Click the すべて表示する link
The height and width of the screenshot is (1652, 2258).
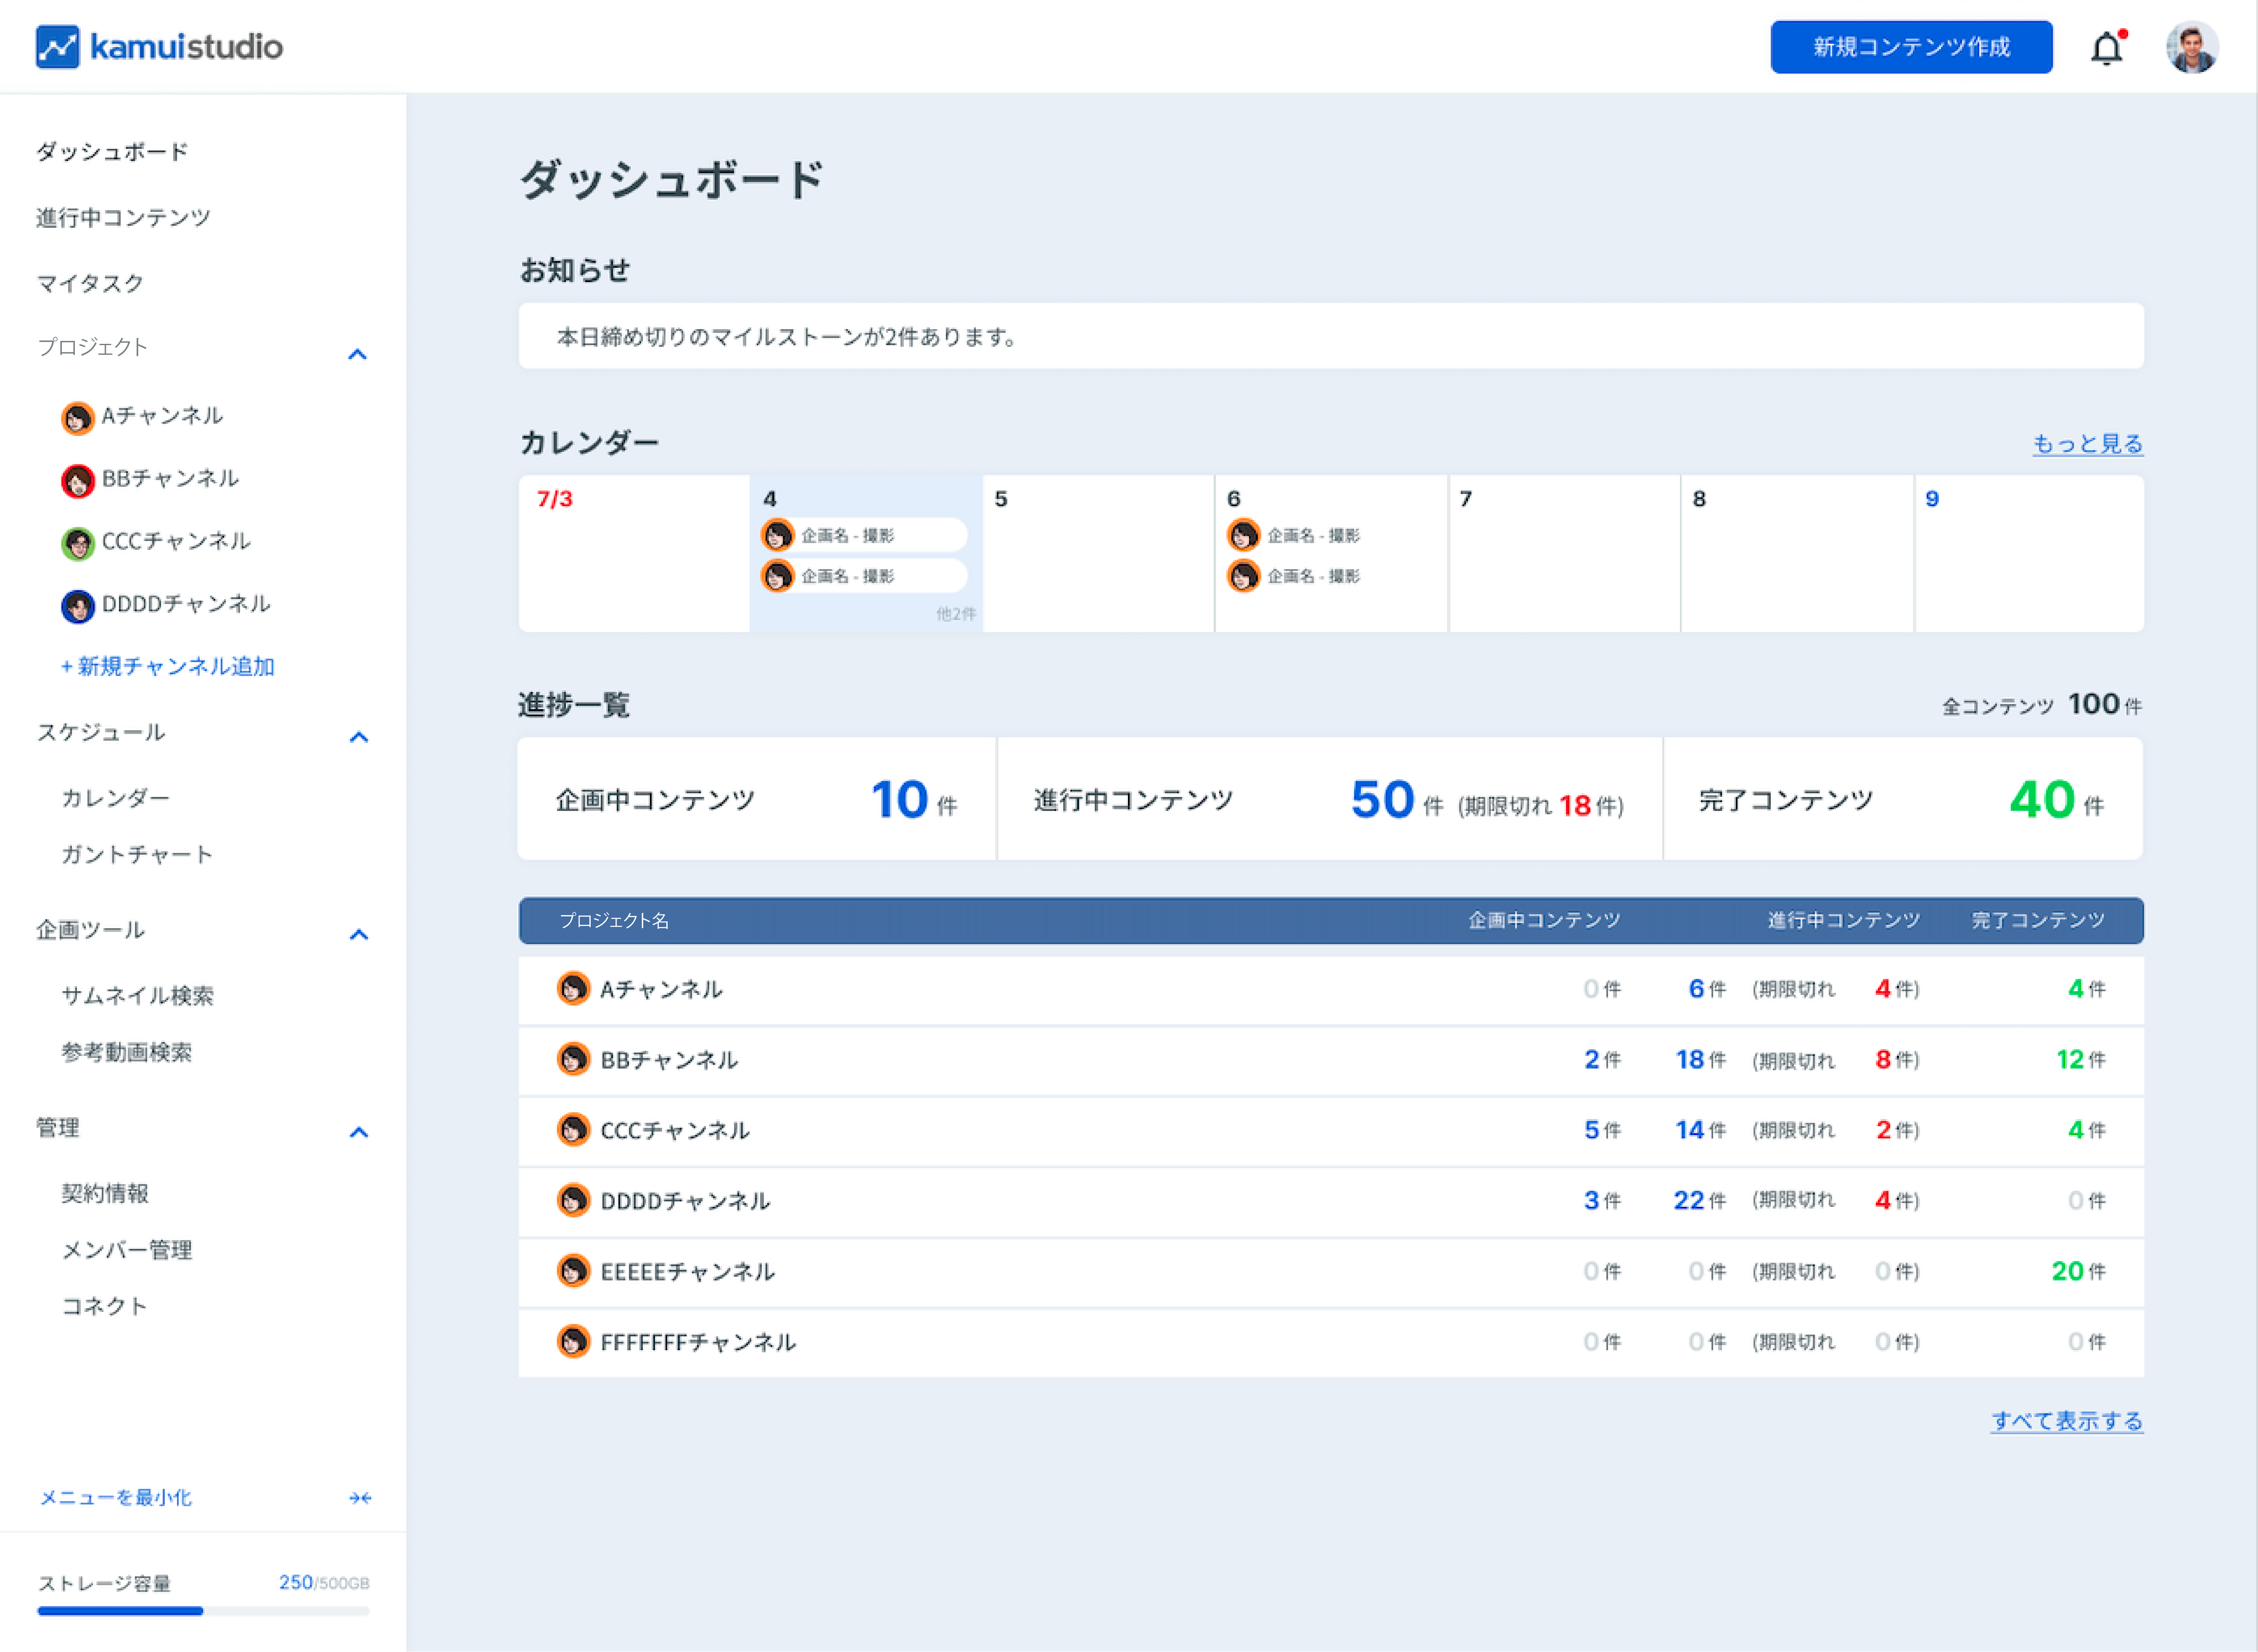point(2066,1420)
